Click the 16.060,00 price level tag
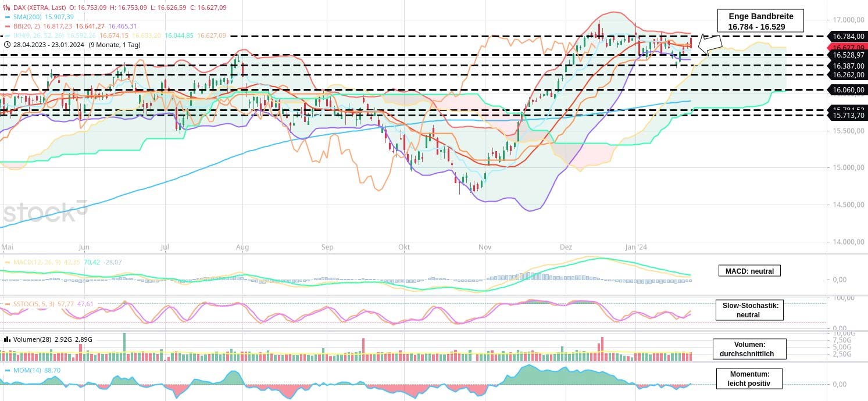868x401 pixels. 849,89
